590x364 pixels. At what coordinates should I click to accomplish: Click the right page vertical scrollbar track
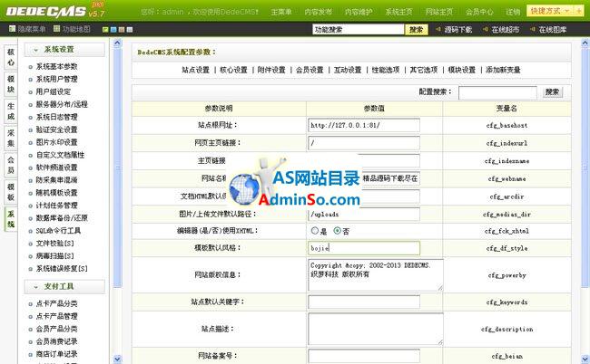click(x=585, y=201)
